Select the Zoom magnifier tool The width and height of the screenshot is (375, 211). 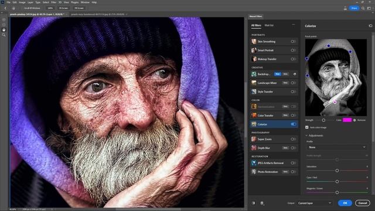[x=4, y=35]
